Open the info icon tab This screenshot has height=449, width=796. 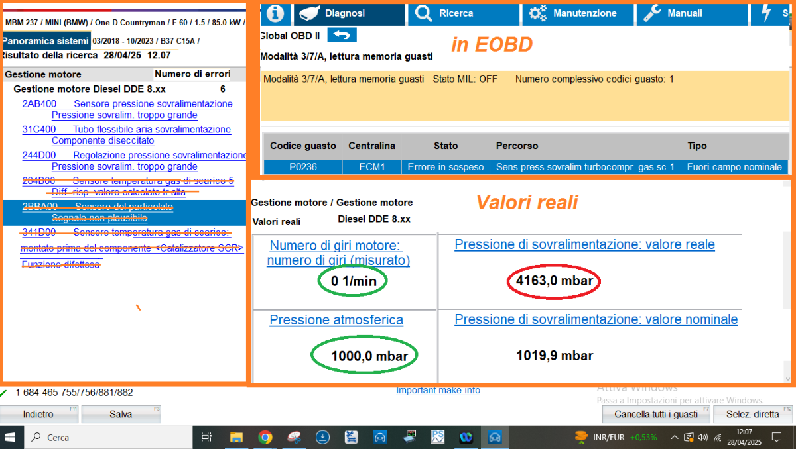(275, 13)
